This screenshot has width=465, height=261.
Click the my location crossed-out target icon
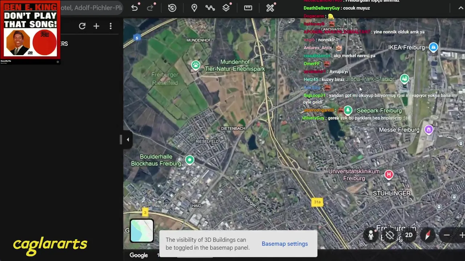pos(390,235)
